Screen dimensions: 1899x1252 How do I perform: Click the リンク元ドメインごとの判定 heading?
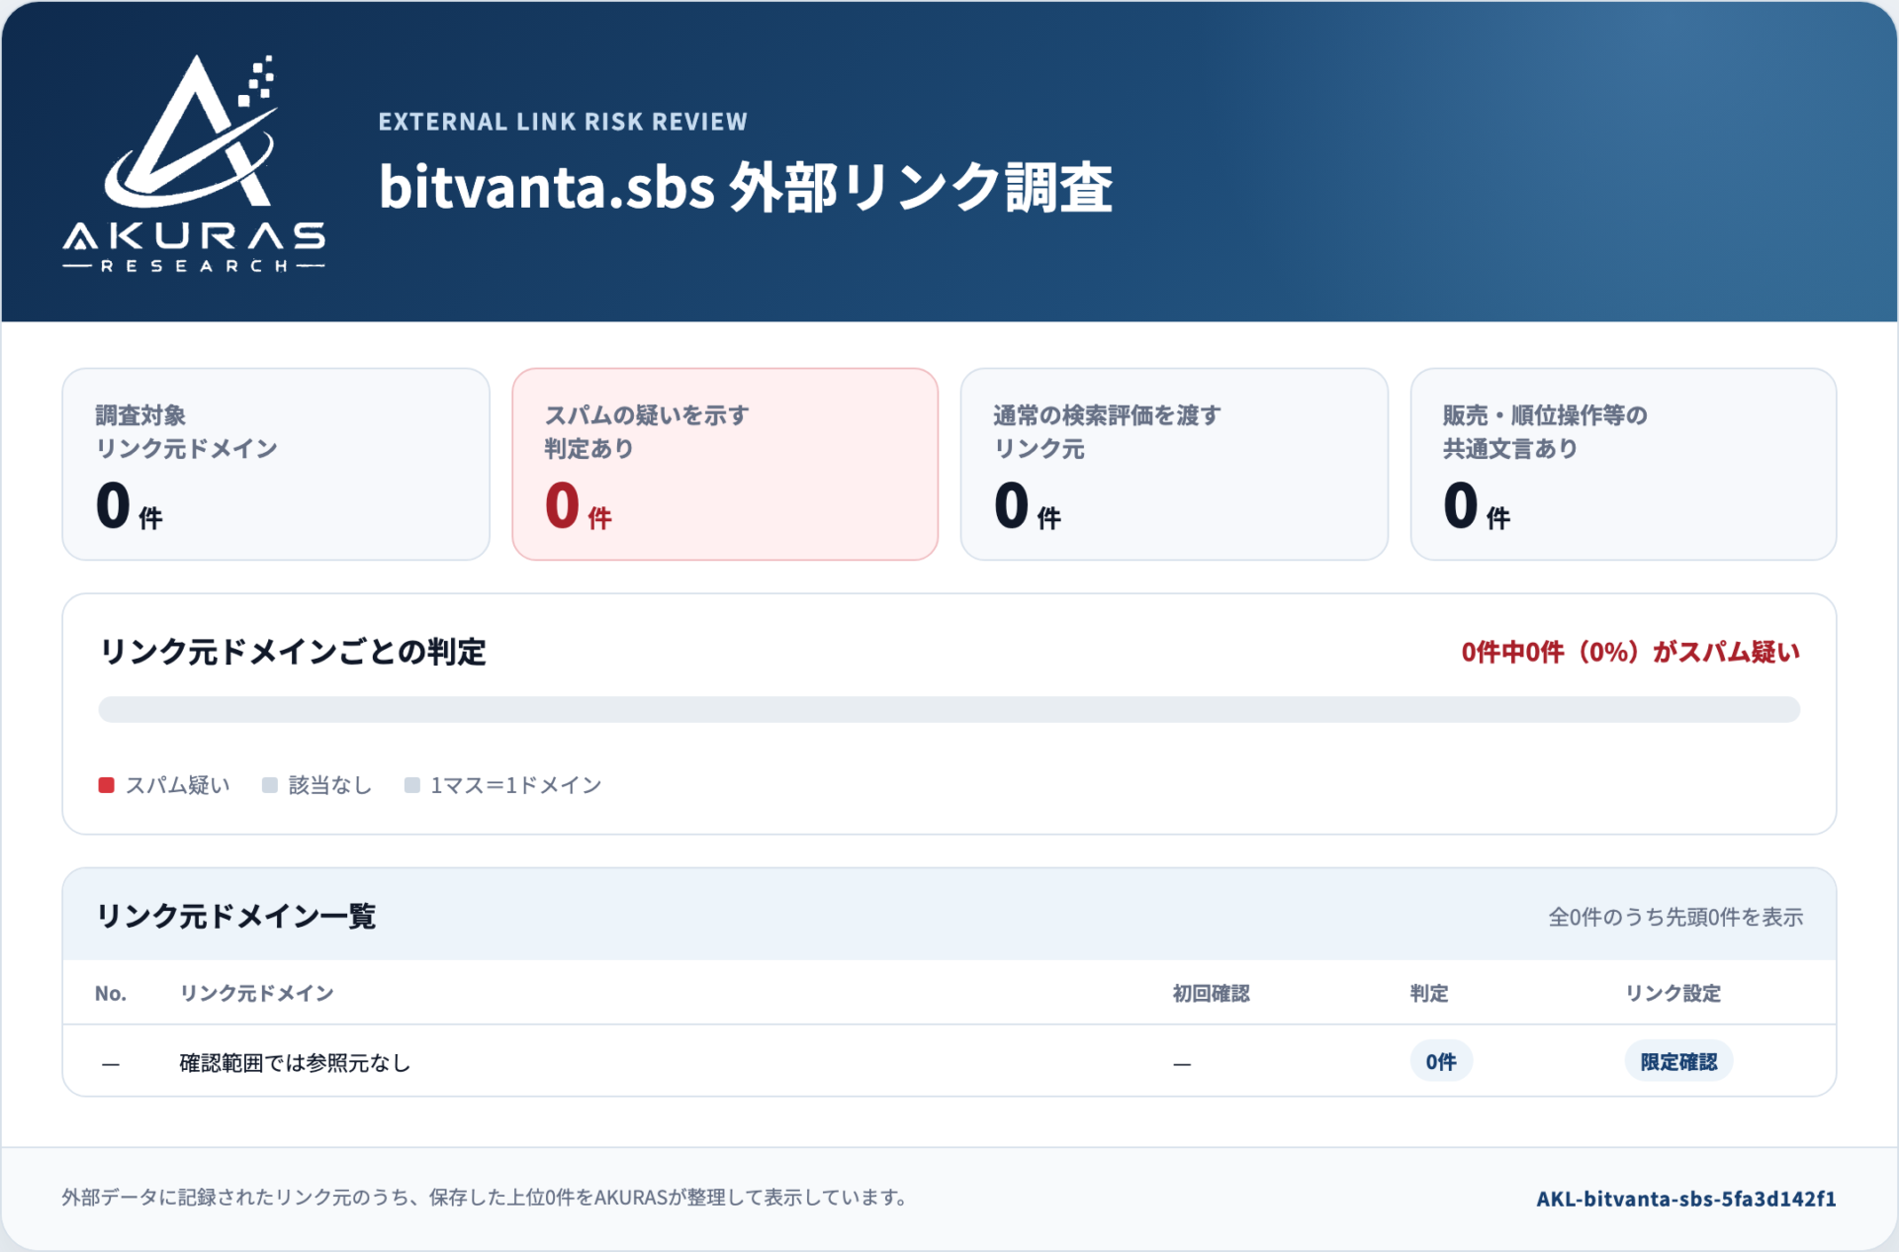click(293, 652)
